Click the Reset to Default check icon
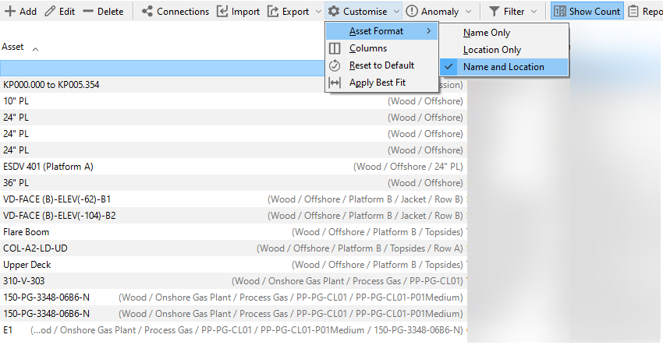663x345 pixels. click(335, 65)
